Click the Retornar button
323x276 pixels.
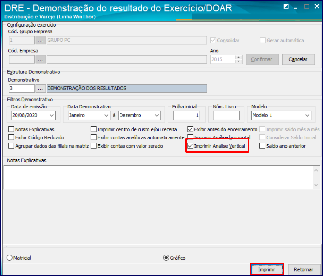click(303, 269)
